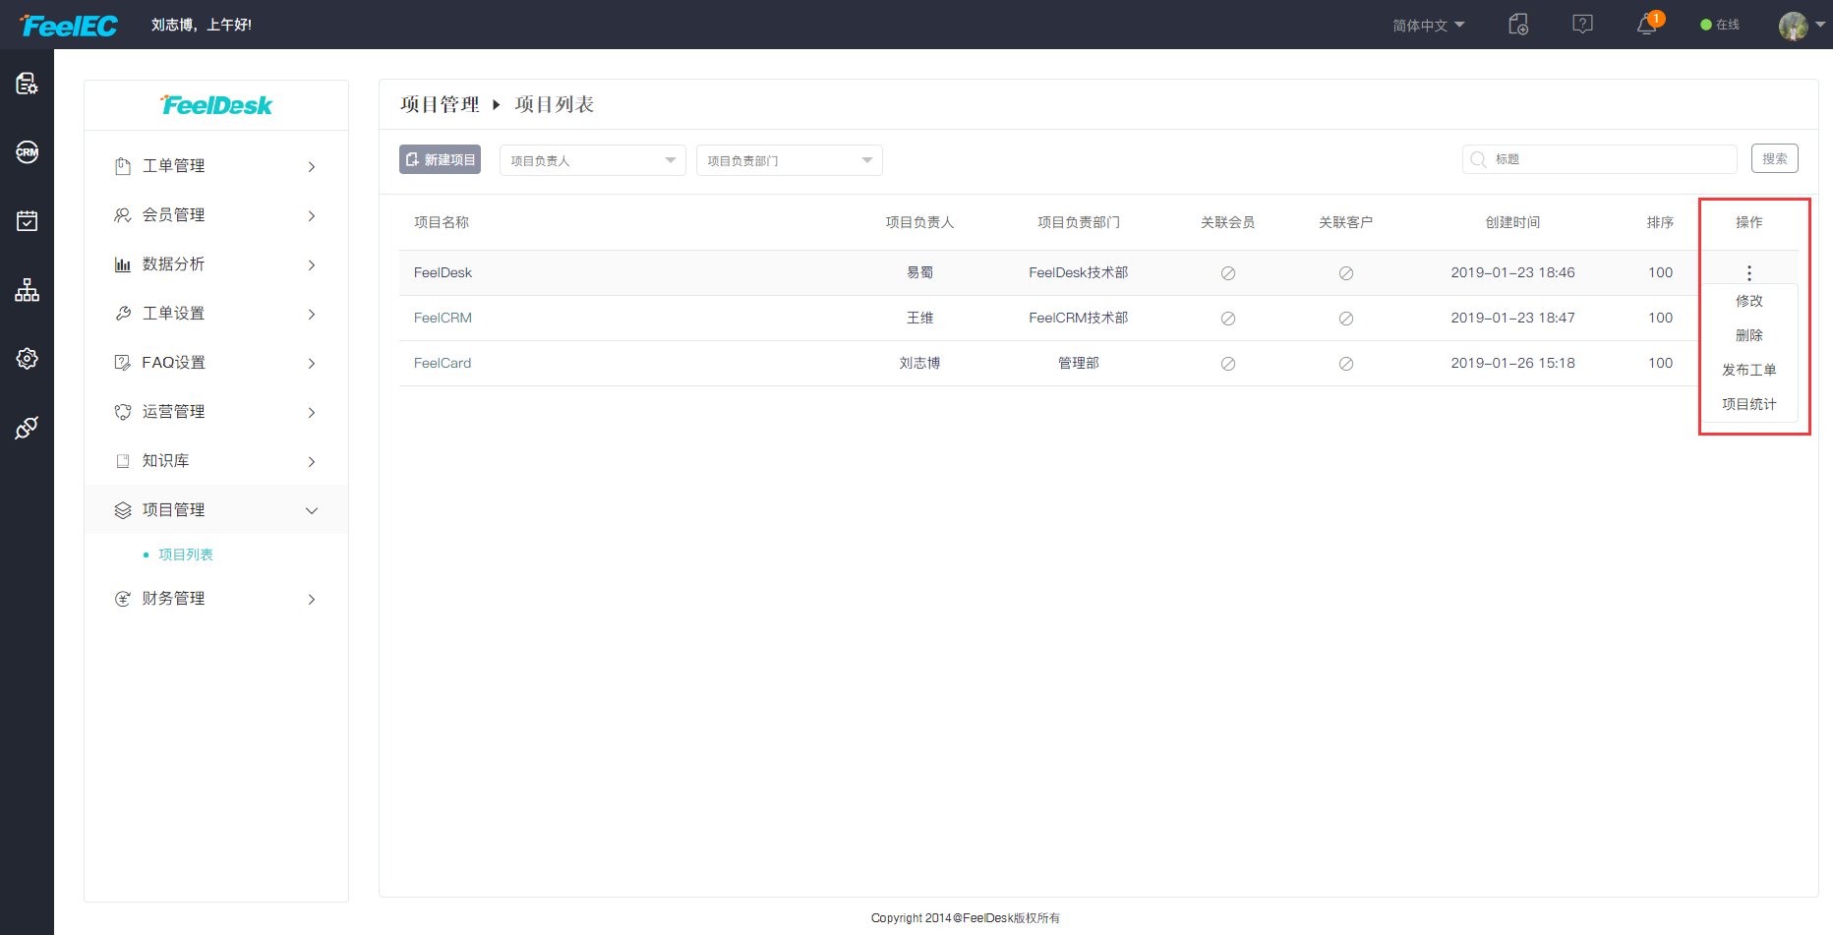Viewport: 1833px width, 935px height.
Task: Click the three-dot action icon for FeelDesk row
Action: (x=1749, y=272)
